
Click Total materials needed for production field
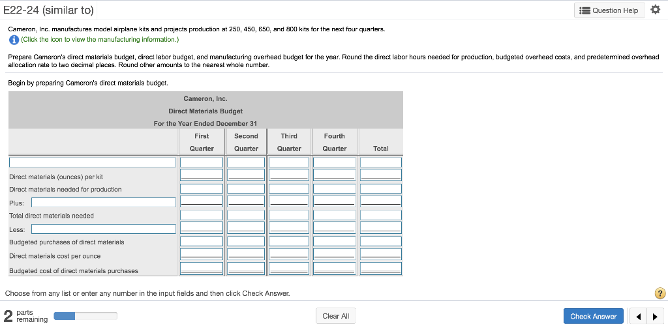[x=380, y=188]
